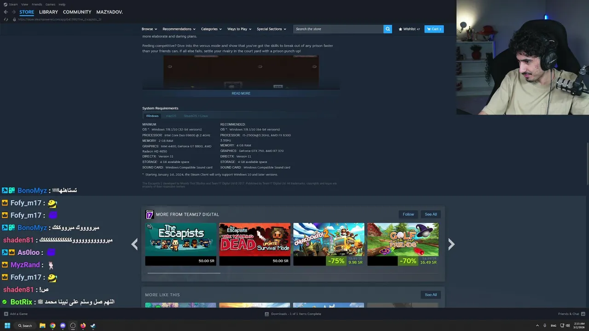Open File Explorer from the taskbar
589x331 pixels.
click(42, 325)
